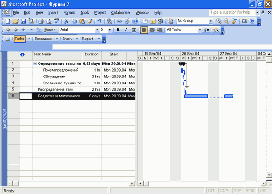Paste from clipboard
The height and width of the screenshot is (194, 272).
tap(82, 21)
